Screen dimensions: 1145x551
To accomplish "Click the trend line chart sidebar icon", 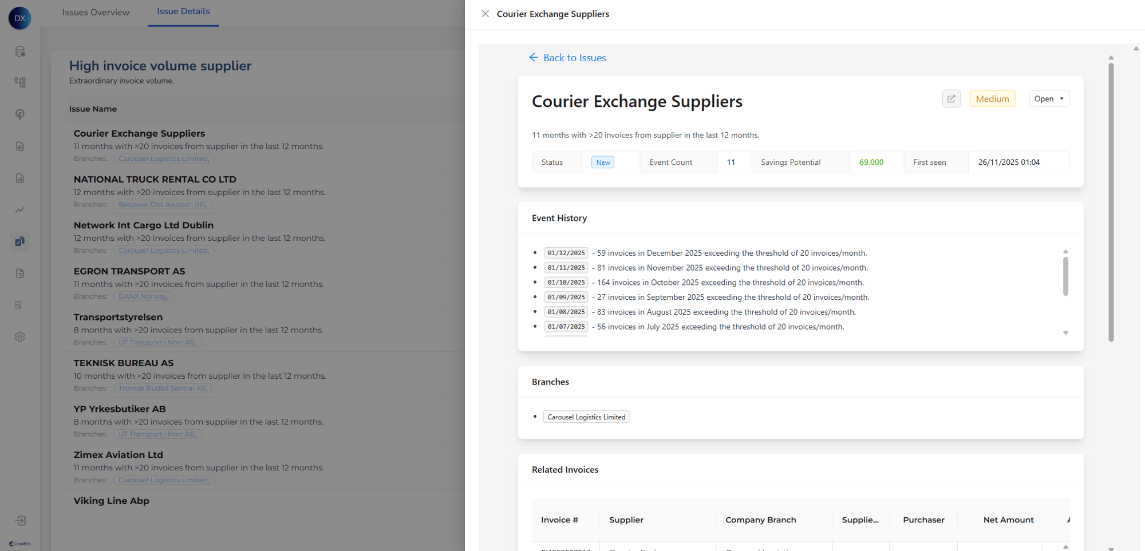I will pyautogui.click(x=20, y=210).
